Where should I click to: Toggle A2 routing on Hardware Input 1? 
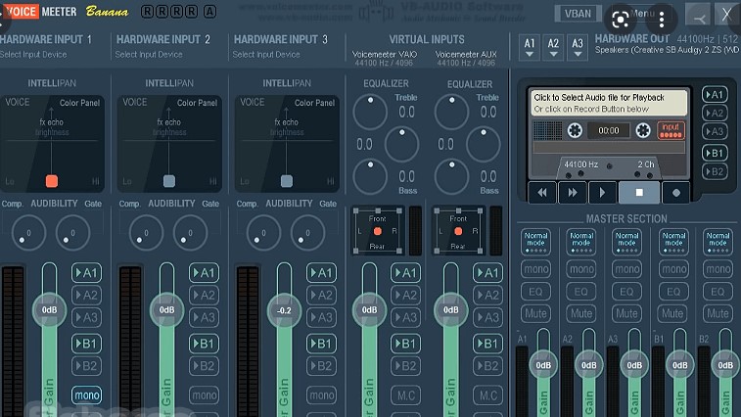pyautogui.click(x=86, y=295)
